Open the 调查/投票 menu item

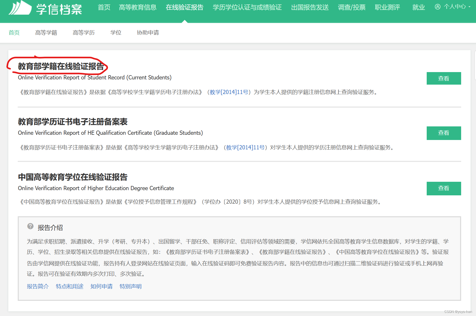pos(352,7)
